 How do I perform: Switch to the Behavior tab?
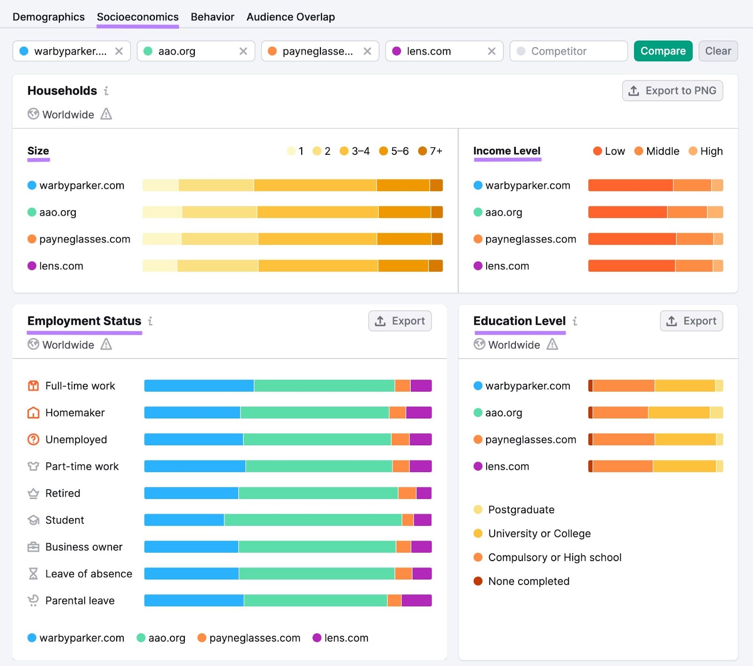pos(212,16)
